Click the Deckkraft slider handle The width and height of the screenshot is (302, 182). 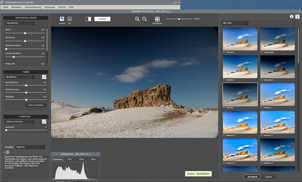click(x=6, y=130)
